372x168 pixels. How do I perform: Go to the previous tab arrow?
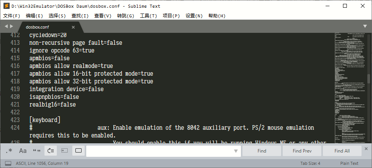point(6,26)
